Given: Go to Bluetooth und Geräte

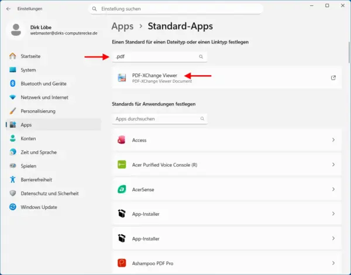Looking at the screenshot, I should (x=54, y=83).
